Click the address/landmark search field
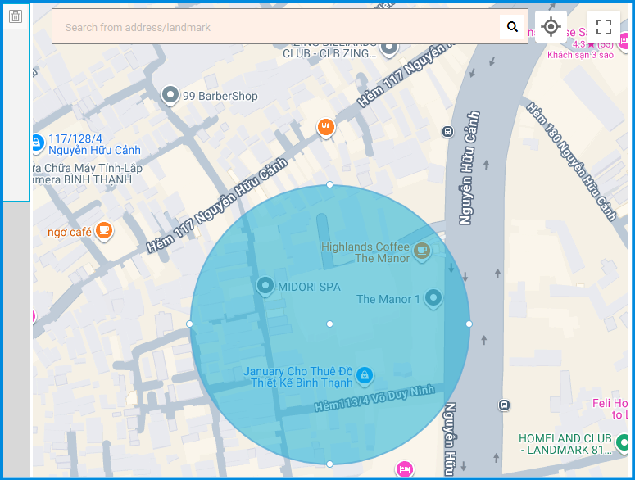Image resolution: width=635 pixels, height=480 pixels. click(x=274, y=27)
